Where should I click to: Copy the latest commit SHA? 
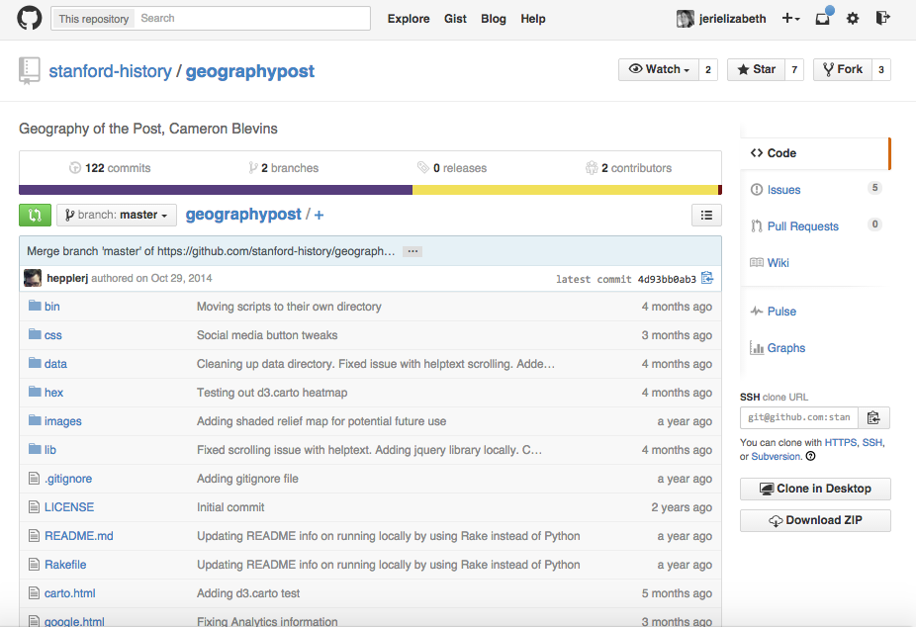click(707, 278)
